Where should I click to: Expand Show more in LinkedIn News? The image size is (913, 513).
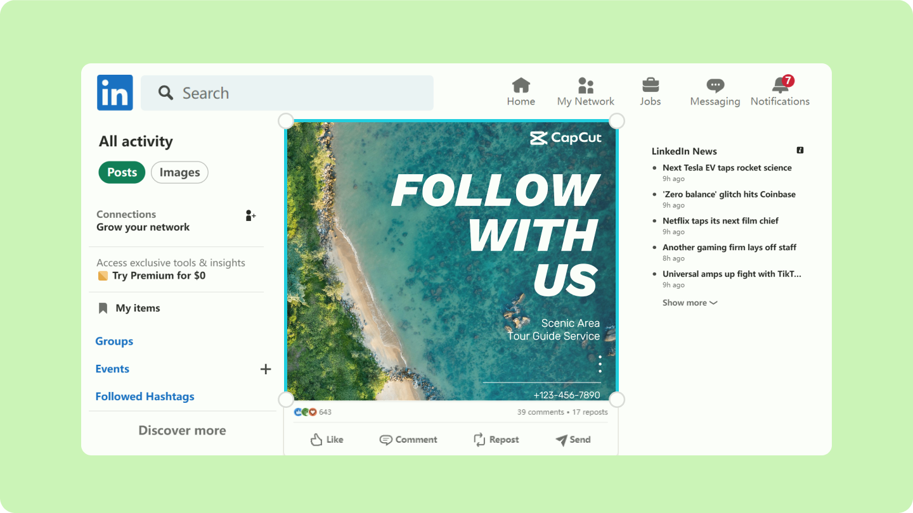(x=690, y=303)
